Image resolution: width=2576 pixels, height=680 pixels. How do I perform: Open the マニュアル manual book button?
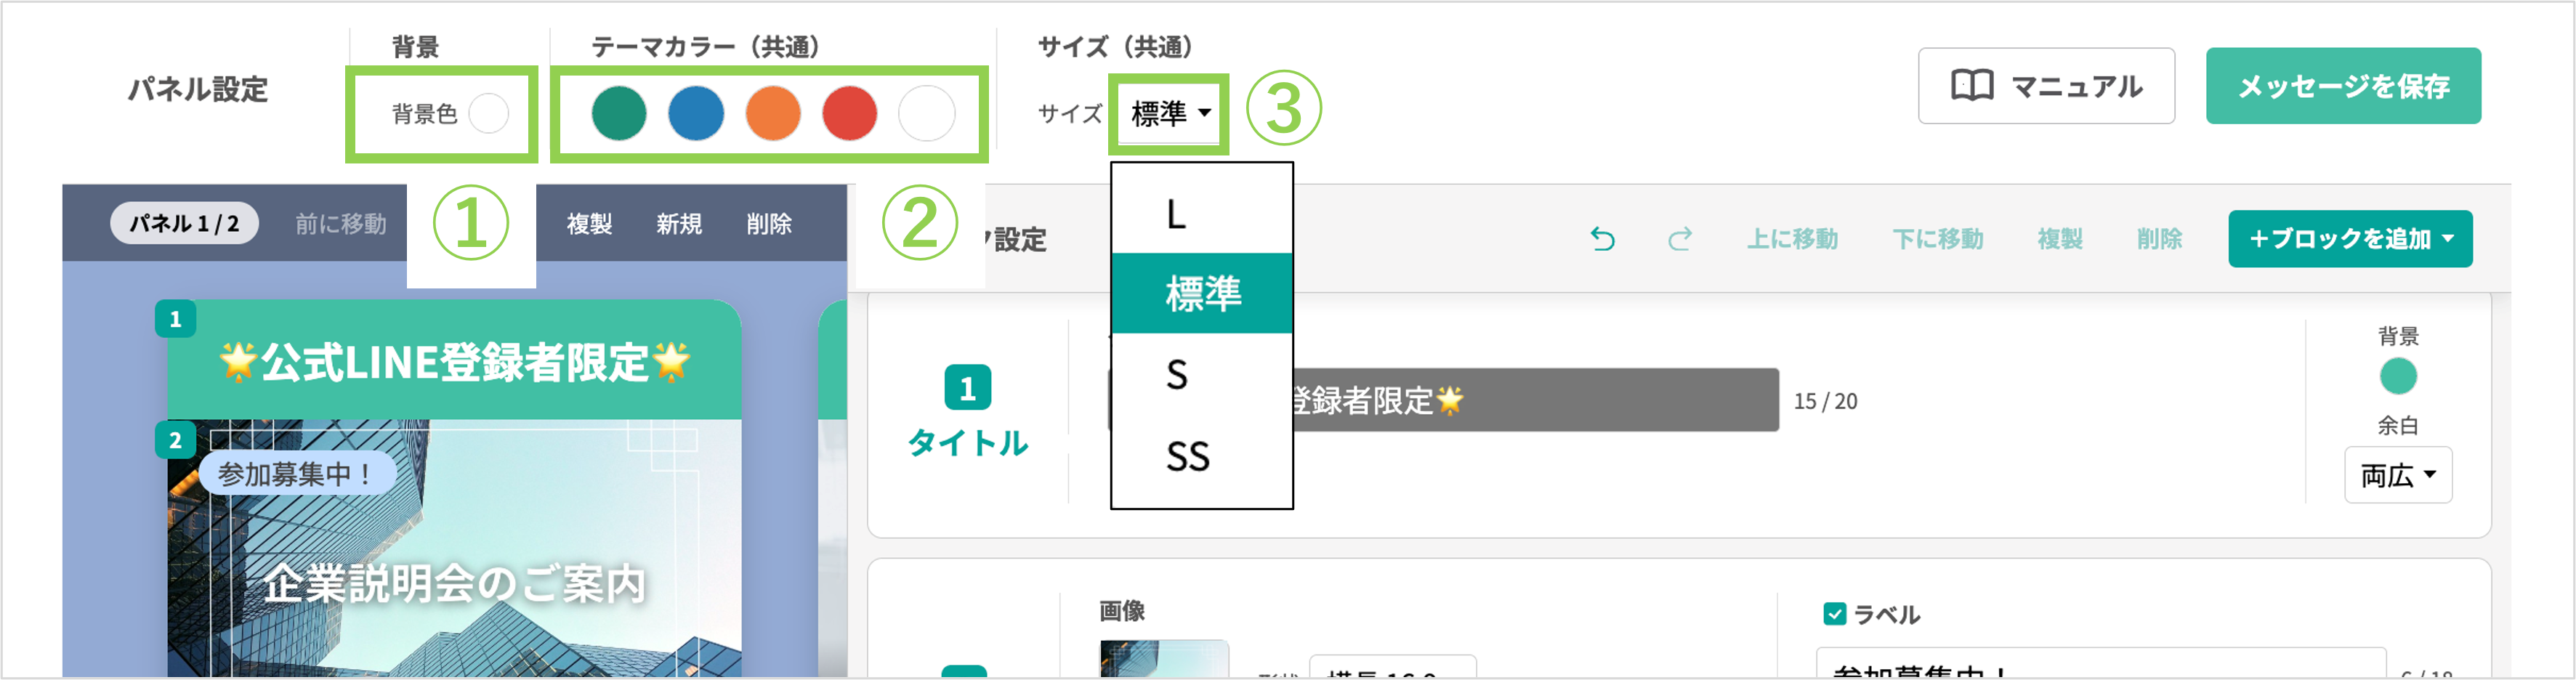(2045, 86)
